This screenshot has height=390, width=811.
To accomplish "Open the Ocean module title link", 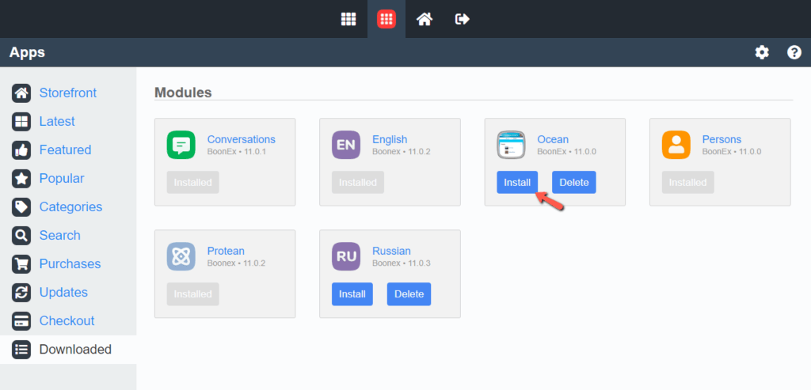I will pos(553,139).
